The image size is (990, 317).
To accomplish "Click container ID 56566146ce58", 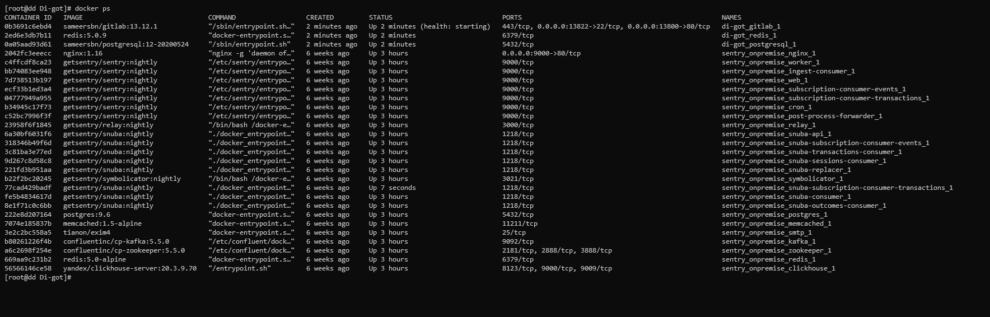I will (x=28, y=268).
